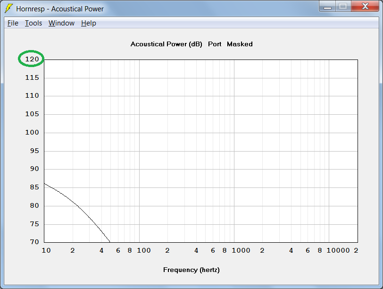Maximize the Hornresp window
The height and width of the screenshot is (289, 383).
click(x=343, y=6)
